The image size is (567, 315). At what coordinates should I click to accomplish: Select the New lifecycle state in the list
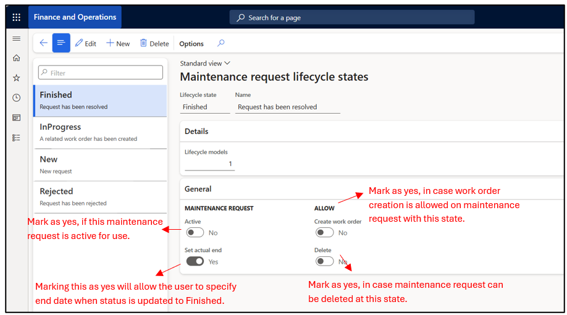(100, 165)
